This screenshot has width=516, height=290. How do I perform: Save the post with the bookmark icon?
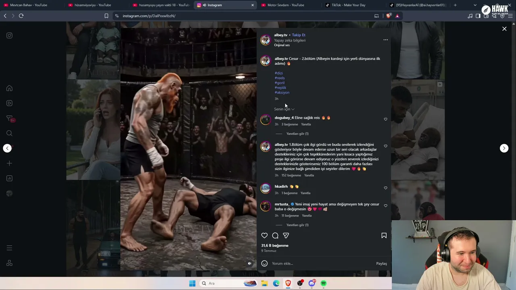(x=384, y=236)
